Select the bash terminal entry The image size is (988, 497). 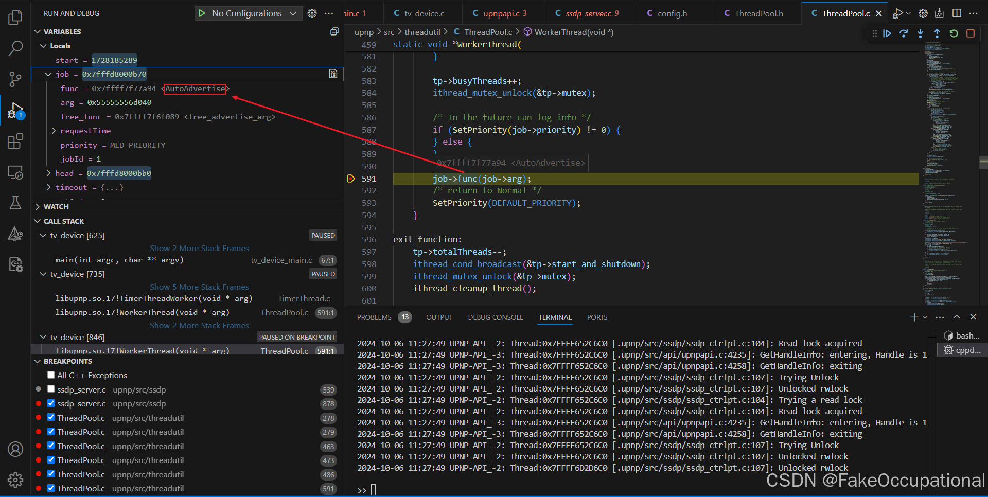pyautogui.click(x=961, y=335)
